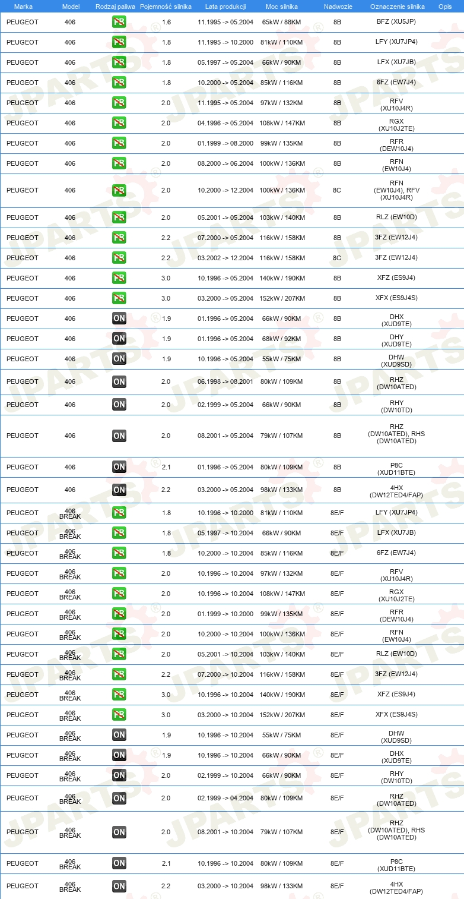Select the ON icon in the 08.2001 -> 10.2004 BREAK row

[119, 832]
